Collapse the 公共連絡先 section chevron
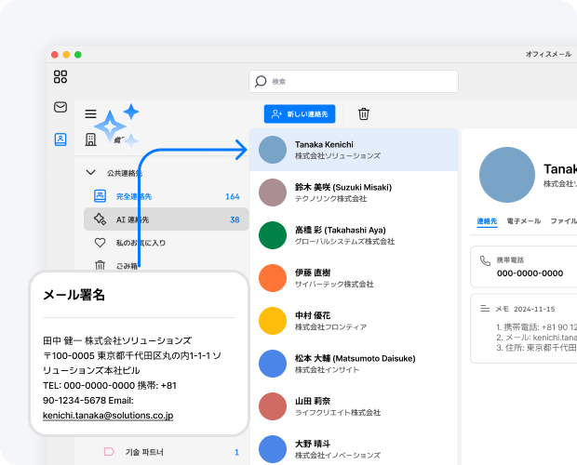577x465 pixels. click(90, 173)
